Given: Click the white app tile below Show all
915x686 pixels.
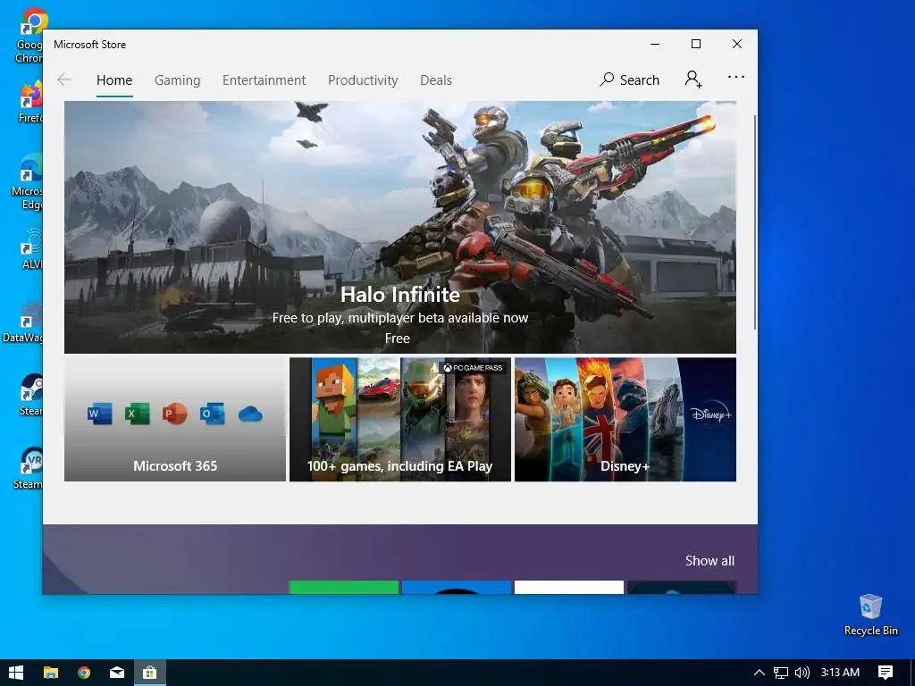Looking at the screenshot, I should pos(569,588).
